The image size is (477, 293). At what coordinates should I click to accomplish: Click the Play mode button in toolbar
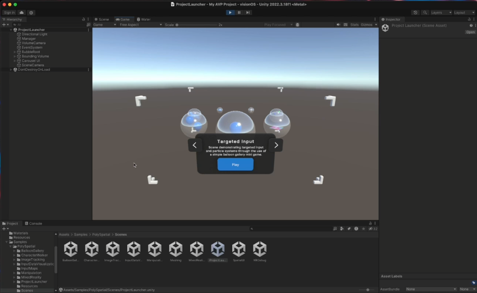230,13
